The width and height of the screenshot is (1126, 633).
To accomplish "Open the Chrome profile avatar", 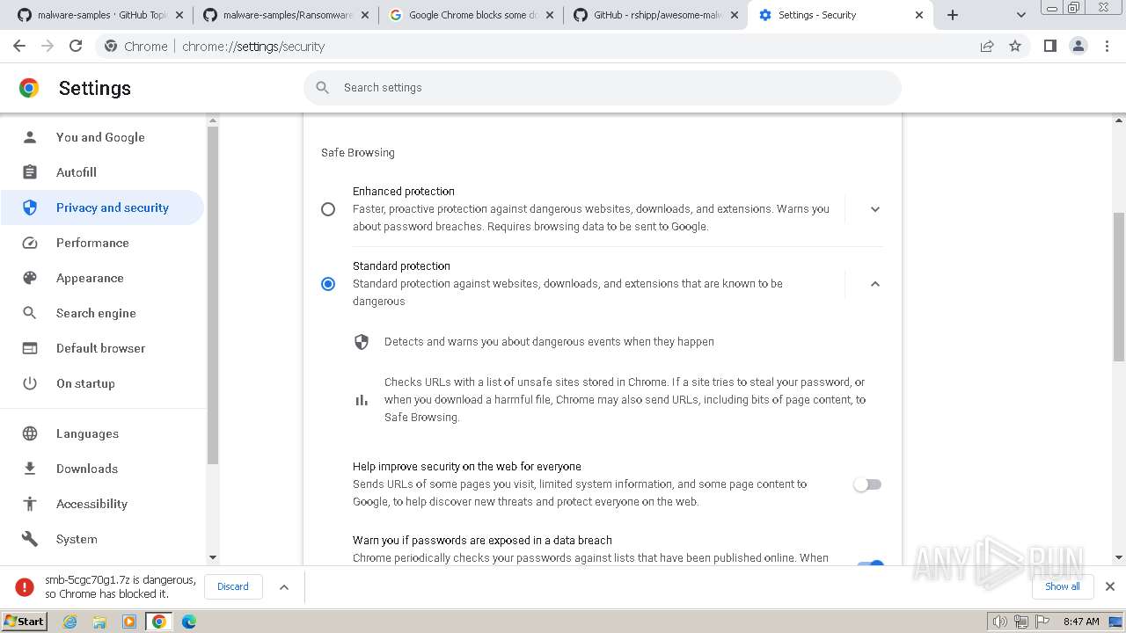I will click(x=1078, y=47).
